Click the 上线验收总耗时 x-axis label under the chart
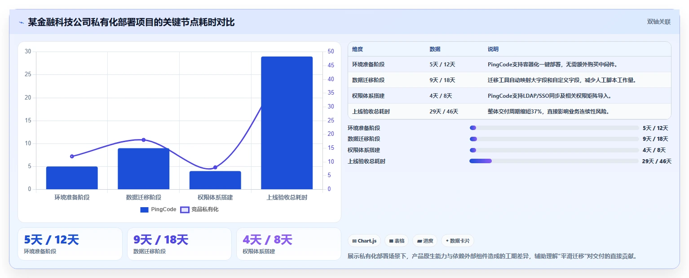Viewport: 689px width, 278px height. [287, 197]
